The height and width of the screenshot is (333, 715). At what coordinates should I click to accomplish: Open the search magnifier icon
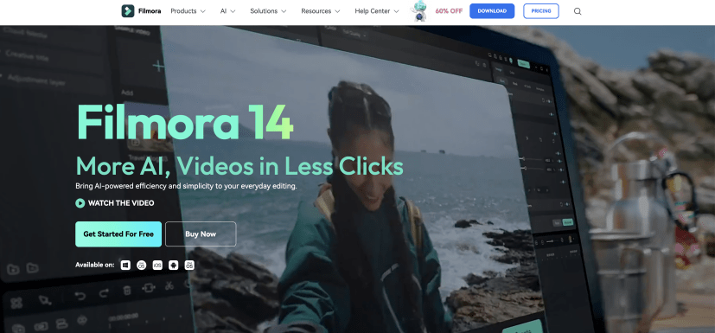point(578,11)
